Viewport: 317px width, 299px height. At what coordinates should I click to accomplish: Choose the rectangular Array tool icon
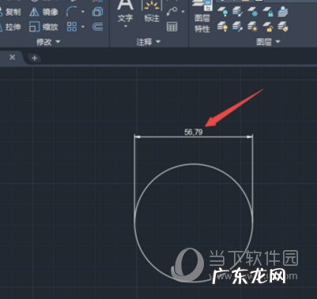(72, 27)
